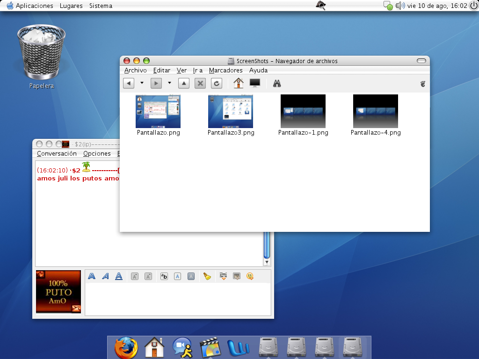Click the clock showing vie 10 de ago
This screenshot has width=479, height=359.
pos(437,6)
